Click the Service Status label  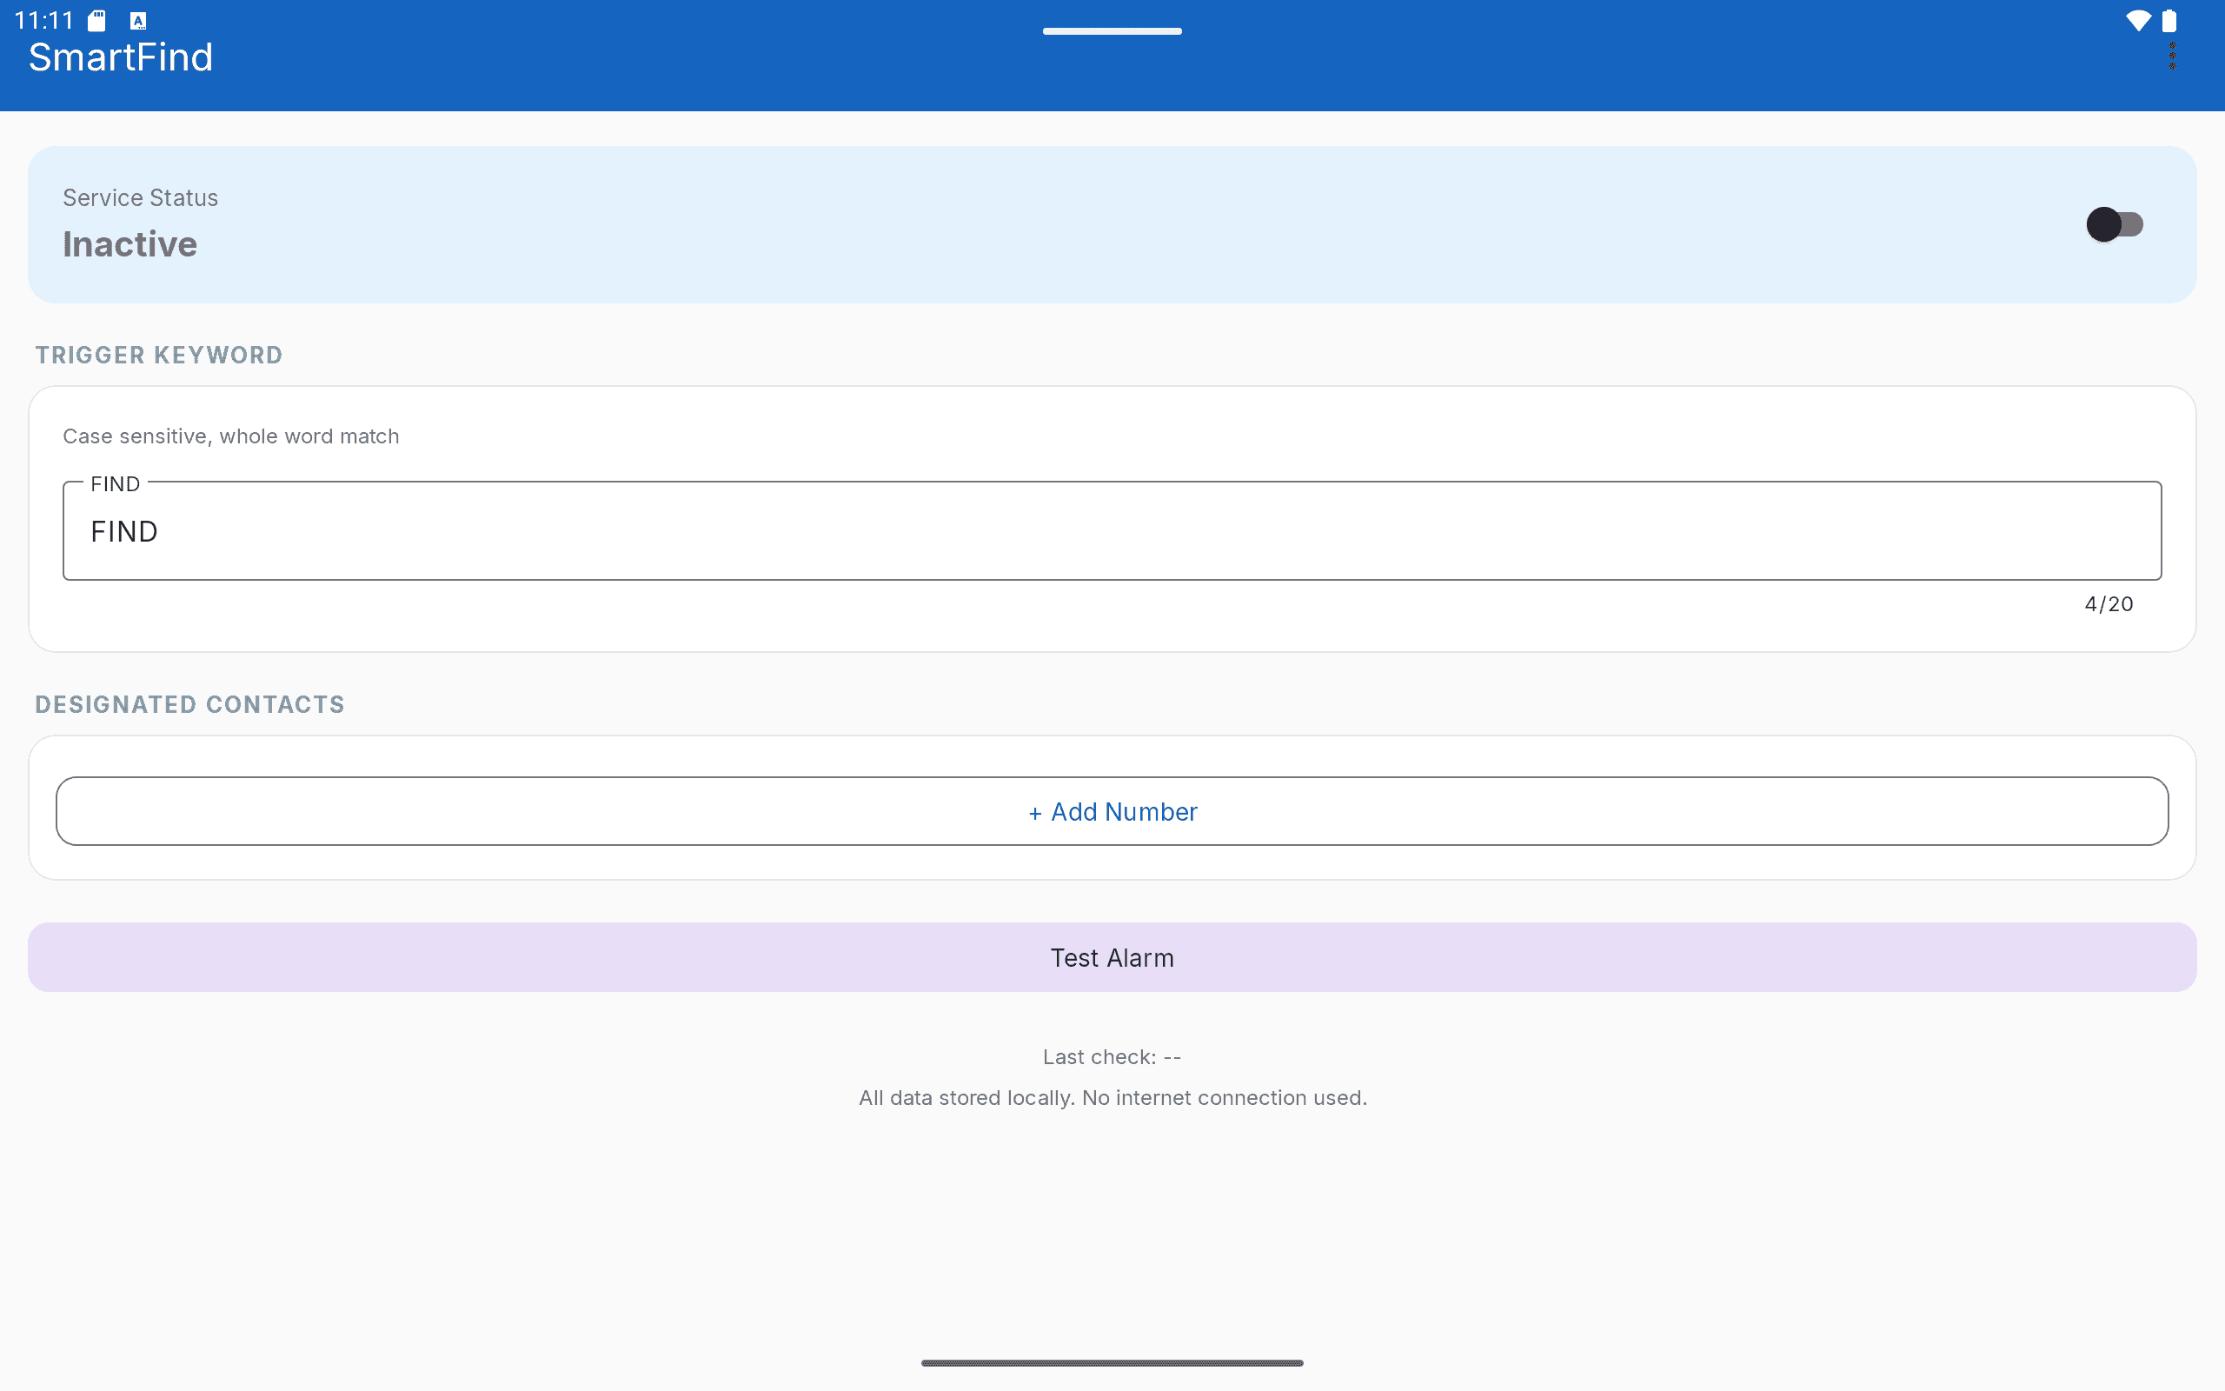pyautogui.click(x=141, y=198)
